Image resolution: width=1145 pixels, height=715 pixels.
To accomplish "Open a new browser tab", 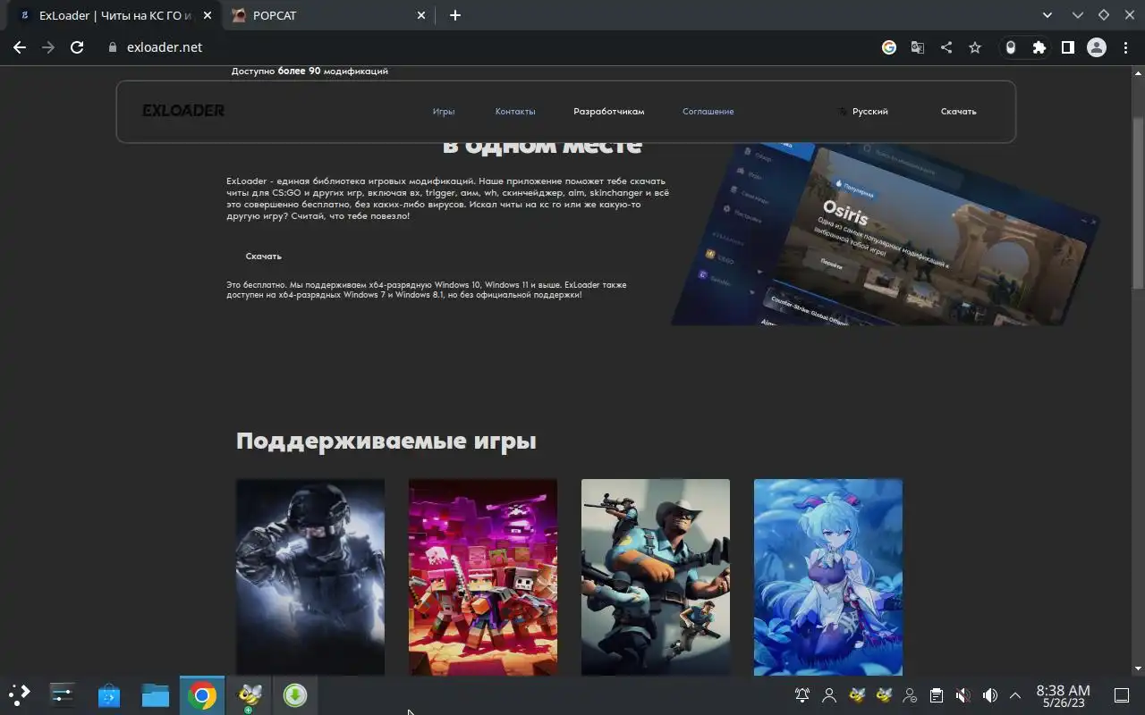I will coord(455,15).
